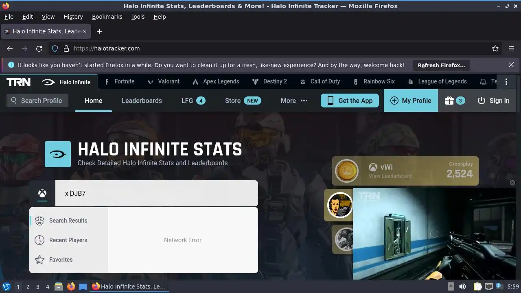Click Refresh Firefox button
The height and width of the screenshot is (293, 521).
click(441, 65)
